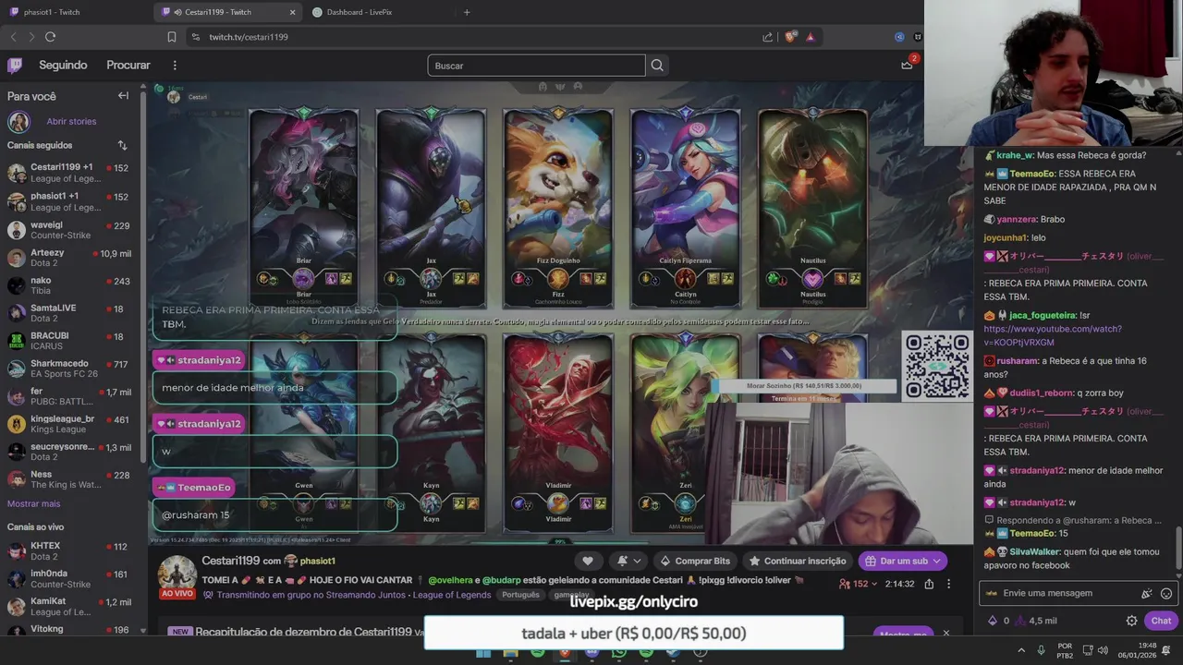Open BRACUBI ICARUS channel in sidebar
This screenshot has height=665, width=1183.
click(x=71, y=341)
